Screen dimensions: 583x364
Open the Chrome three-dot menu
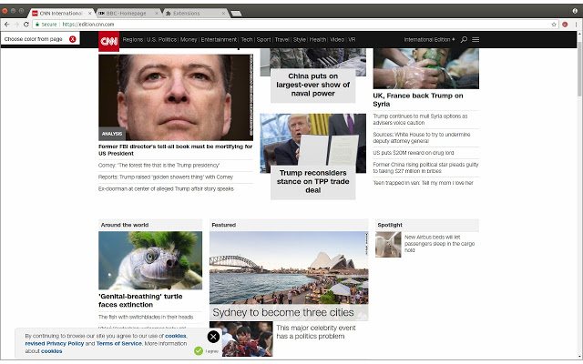(575, 25)
